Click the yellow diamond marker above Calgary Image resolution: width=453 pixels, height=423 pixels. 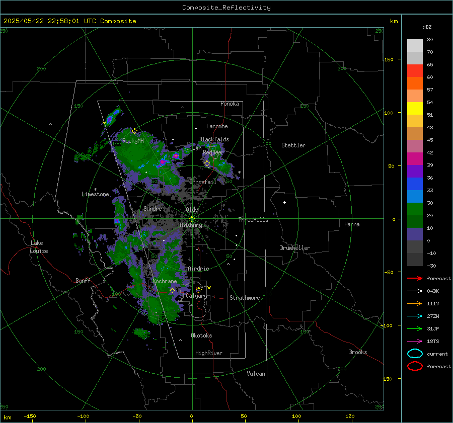[x=199, y=290]
